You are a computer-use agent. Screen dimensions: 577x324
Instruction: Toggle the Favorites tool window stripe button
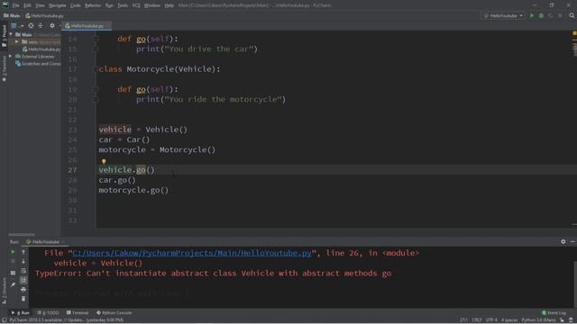click(x=4, y=69)
